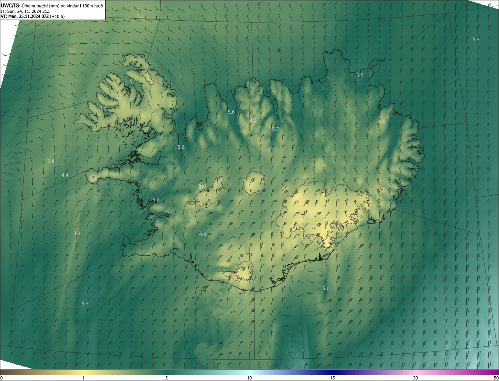The height and width of the screenshot is (381, 499).
Task: Pick the 4.3 value label on the Westfjords
Action: click(x=103, y=107)
